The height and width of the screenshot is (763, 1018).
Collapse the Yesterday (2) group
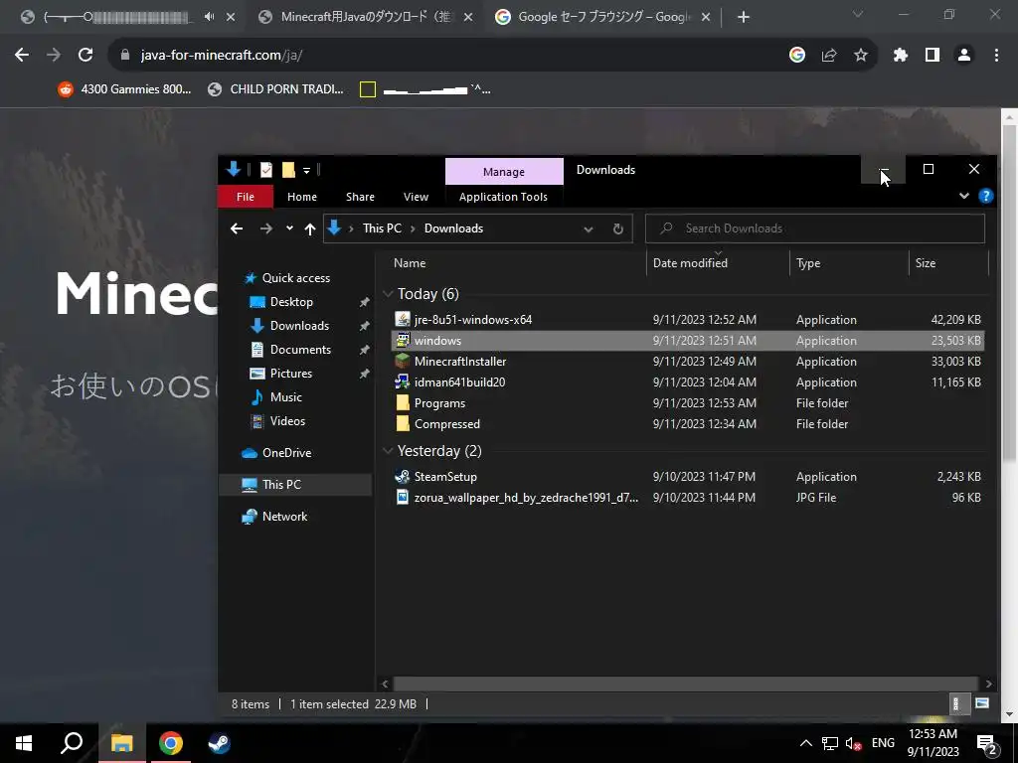pos(388,450)
